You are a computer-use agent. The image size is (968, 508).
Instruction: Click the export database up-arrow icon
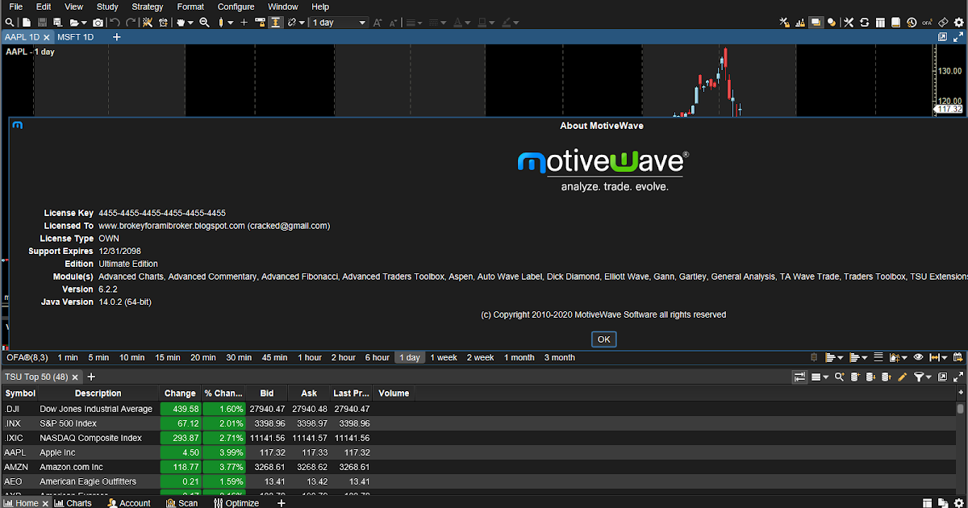point(886,377)
